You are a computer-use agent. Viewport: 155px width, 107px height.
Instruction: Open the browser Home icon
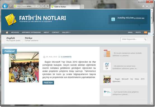point(143,6)
